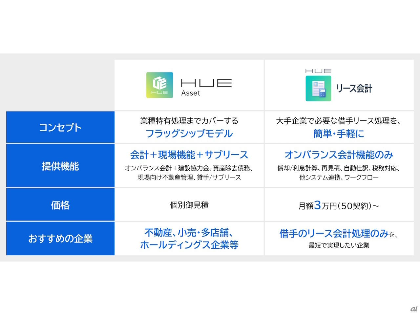Viewport: 420px width, 315px height.
Task: Click 業種特有処理までカバーする text
Action: coord(189,121)
